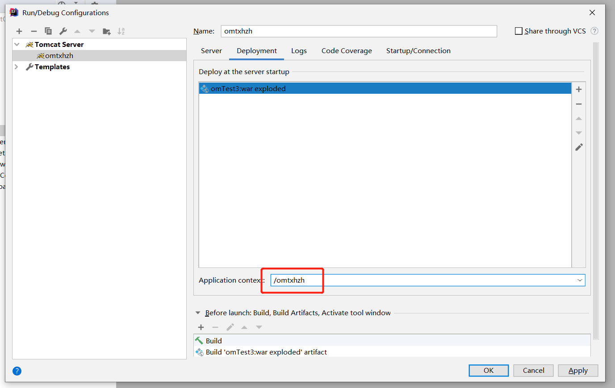Click the Cancel button
Viewport: 615px width, 388px height.
(533, 371)
